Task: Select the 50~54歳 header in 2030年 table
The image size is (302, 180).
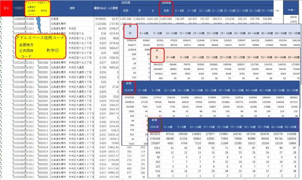Action: point(279,90)
